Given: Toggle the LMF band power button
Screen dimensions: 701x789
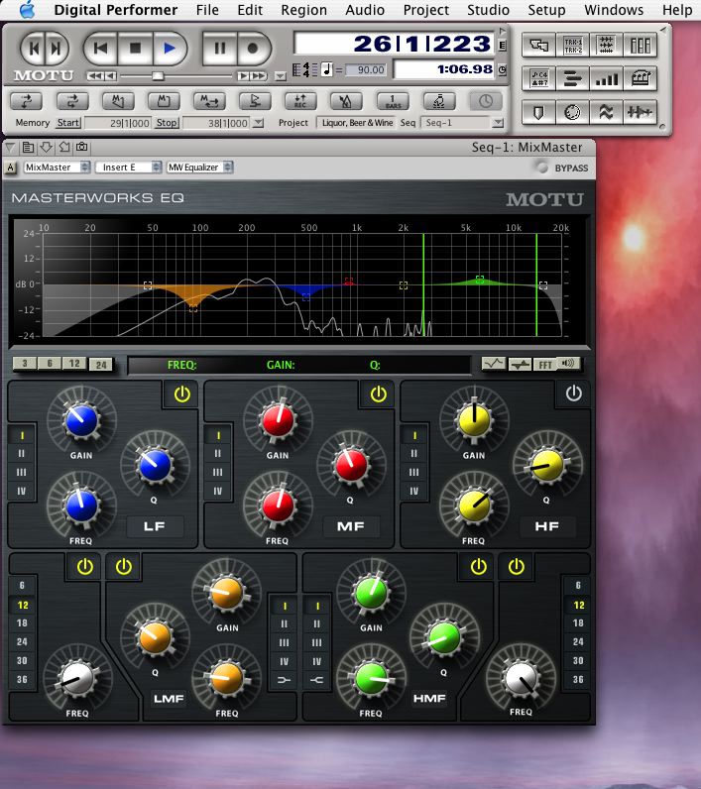Looking at the screenshot, I should (123, 567).
